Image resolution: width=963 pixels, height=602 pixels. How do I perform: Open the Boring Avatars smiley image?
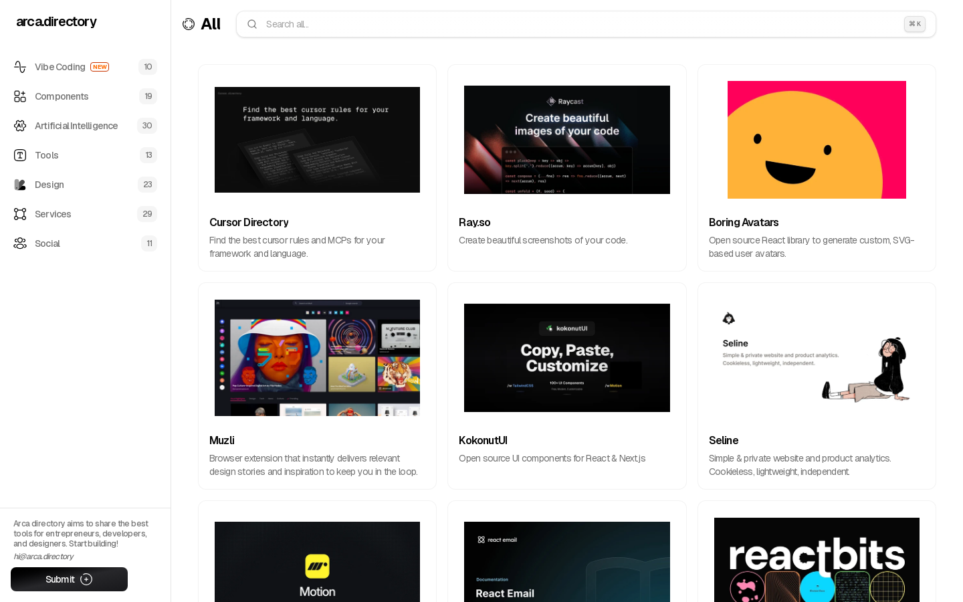(817, 140)
